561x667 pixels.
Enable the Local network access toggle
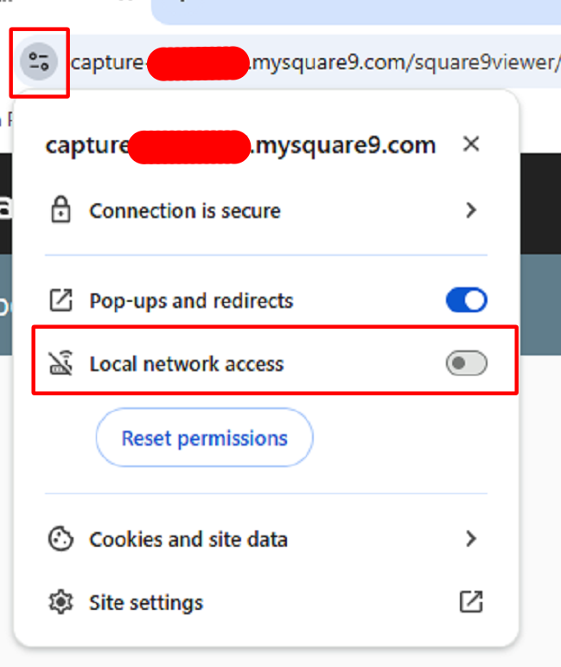pos(467,364)
